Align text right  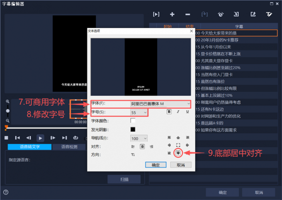click(x=151, y=147)
